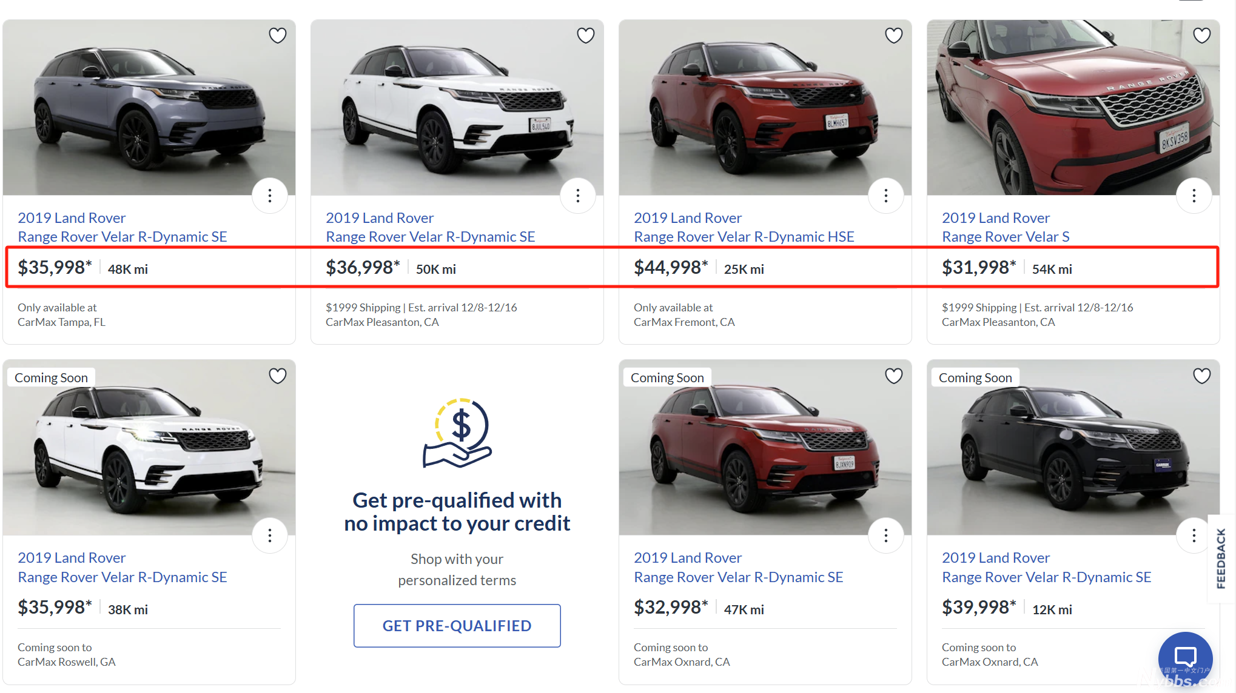Open more options on Roswell Coming Soon Velar
Image resolution: width=1236 pixels, height=693 pixels.
pyautogui.click(x=270, y=535)
